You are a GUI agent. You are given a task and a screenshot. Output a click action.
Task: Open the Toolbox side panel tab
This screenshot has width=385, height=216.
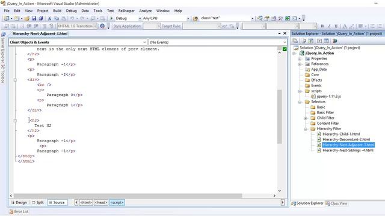pyautogui.click(x=2, y=74)
